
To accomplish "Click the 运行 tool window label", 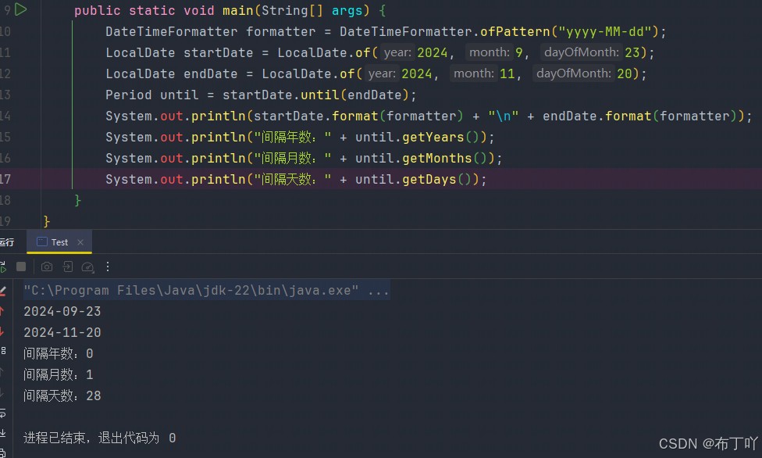I will click(7, 242).
